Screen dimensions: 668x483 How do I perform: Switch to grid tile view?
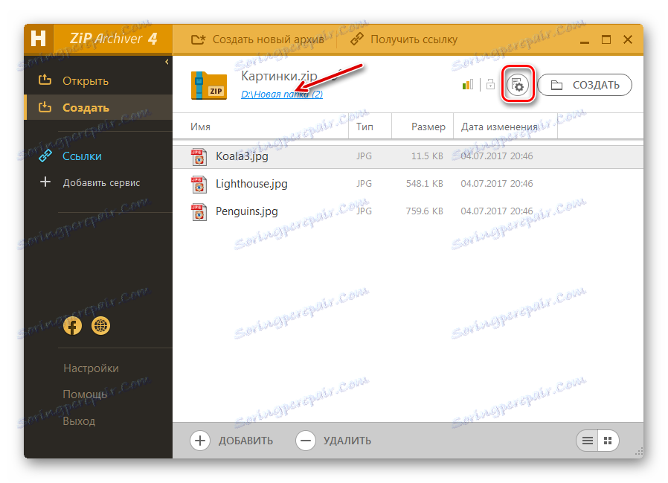coord(608,441)
